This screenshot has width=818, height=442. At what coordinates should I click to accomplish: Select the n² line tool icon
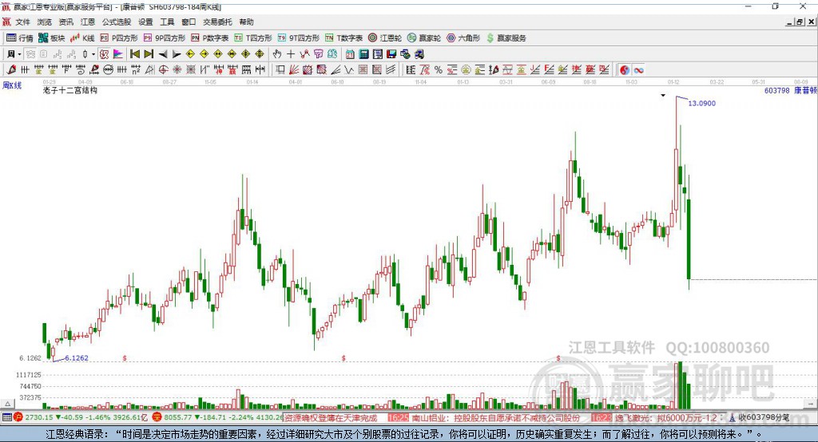[x=136, y=70]
